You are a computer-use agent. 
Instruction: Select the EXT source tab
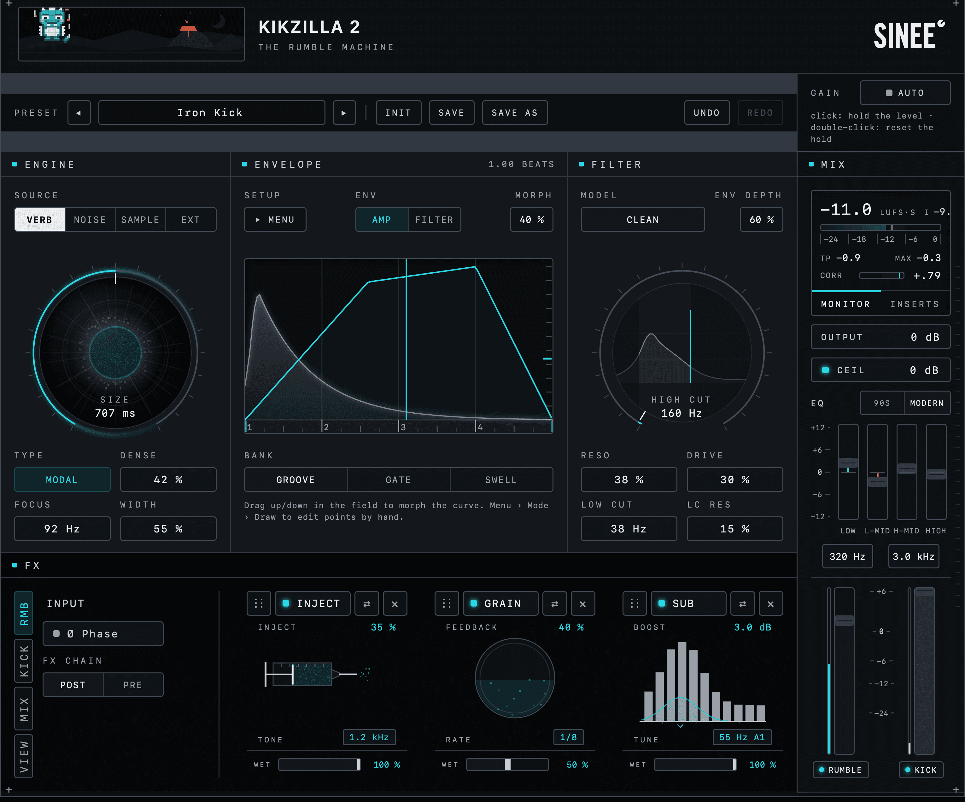click(191, 219)
